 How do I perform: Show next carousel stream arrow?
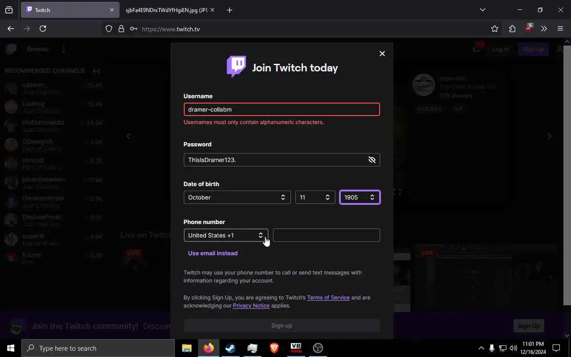(549, 136)
